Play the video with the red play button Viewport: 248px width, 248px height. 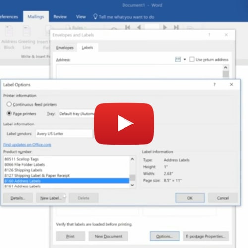(x=124, y=124)
